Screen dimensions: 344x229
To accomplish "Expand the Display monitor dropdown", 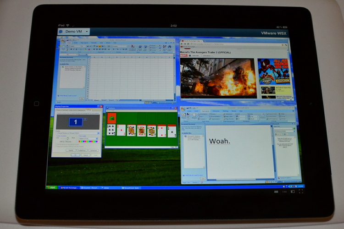I will tap(97, 132).
